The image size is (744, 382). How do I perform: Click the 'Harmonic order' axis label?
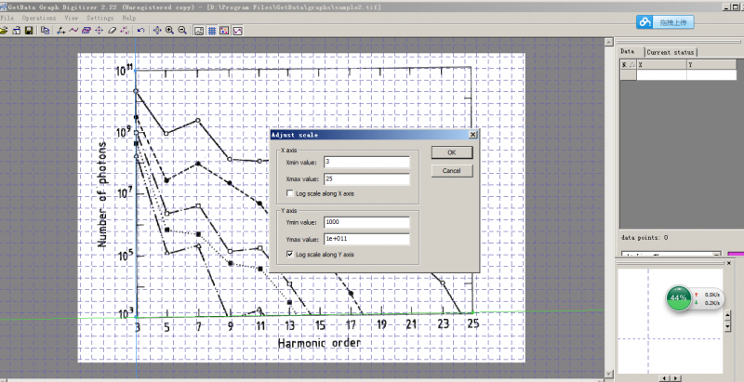tap(319, 342)
